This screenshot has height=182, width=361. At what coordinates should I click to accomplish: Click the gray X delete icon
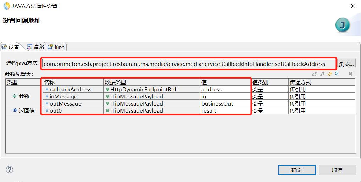(x=350, y=74)
